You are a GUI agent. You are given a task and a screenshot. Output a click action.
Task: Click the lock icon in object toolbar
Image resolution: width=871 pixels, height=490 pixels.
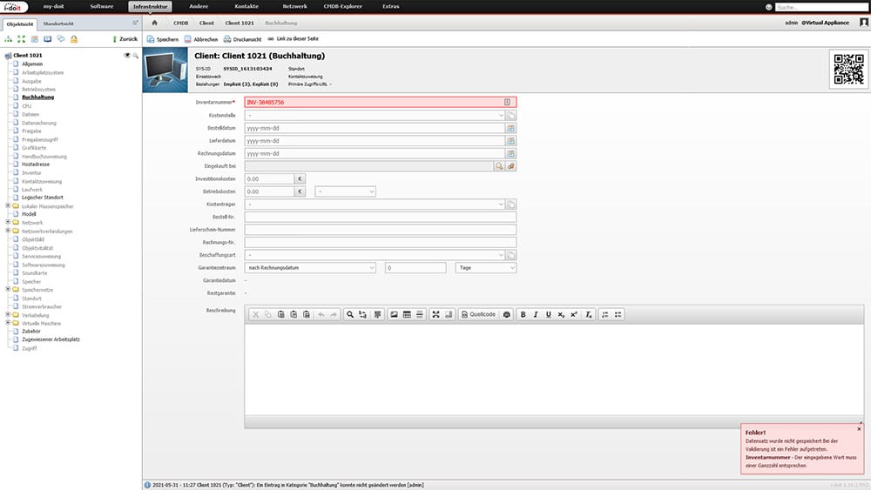point(74,39)
